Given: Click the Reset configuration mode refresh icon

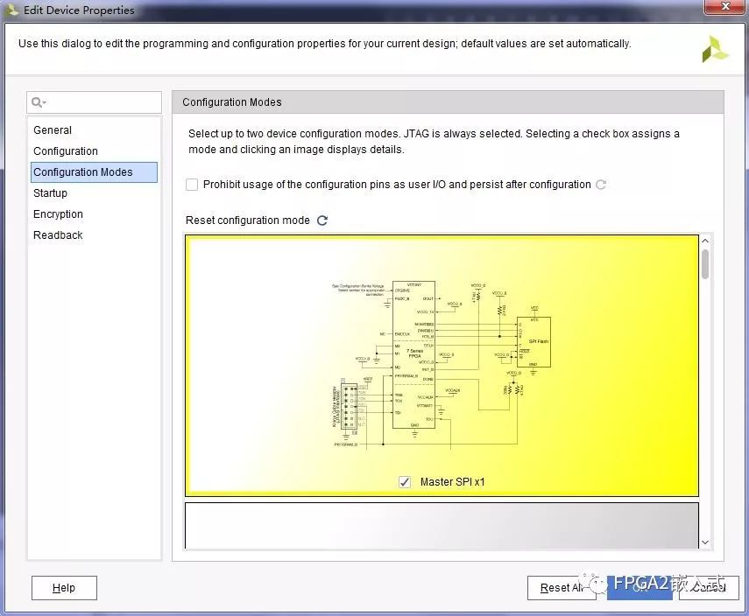Looking at the screenshot, I should (322, 220).
